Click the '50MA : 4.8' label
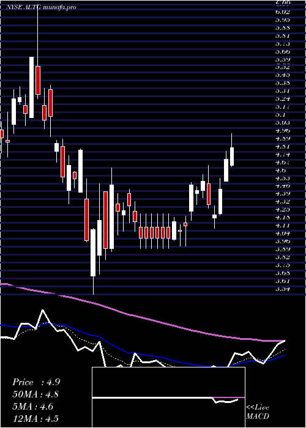 pyautogui.click(x=35, y=394)
